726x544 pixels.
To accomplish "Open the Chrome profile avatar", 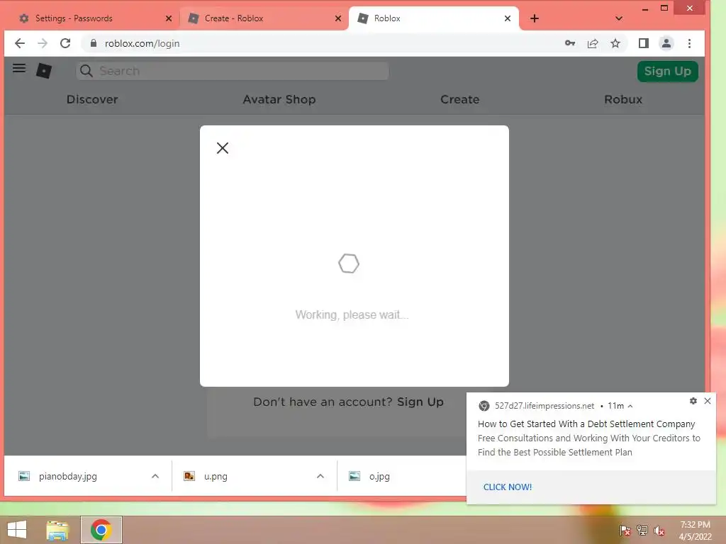I will [666, 43].
